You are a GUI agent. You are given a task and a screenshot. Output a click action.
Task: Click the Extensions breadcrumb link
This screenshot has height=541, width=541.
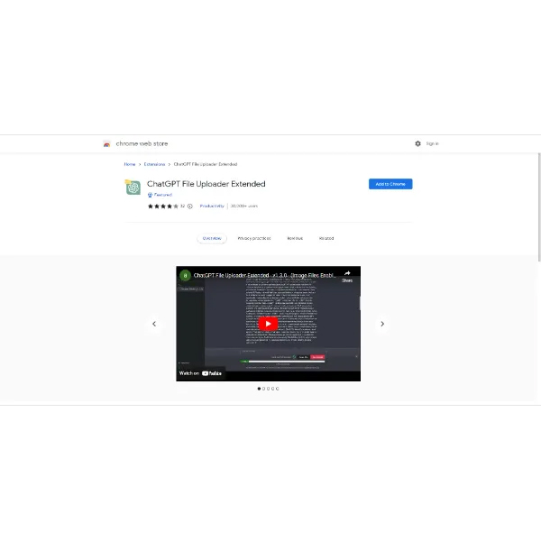(154, 164)
